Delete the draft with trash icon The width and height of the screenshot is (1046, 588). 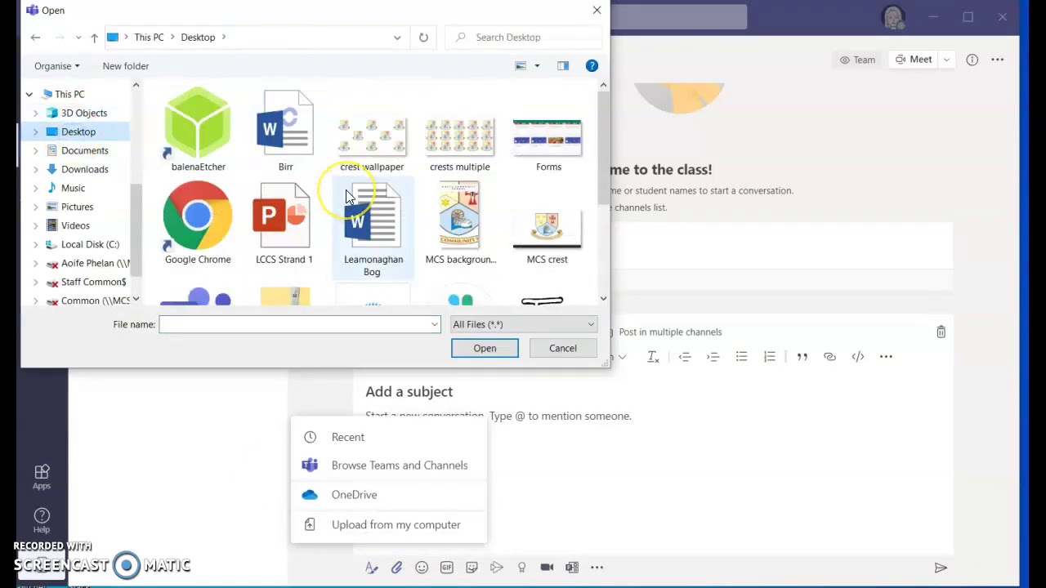(941, 332)
